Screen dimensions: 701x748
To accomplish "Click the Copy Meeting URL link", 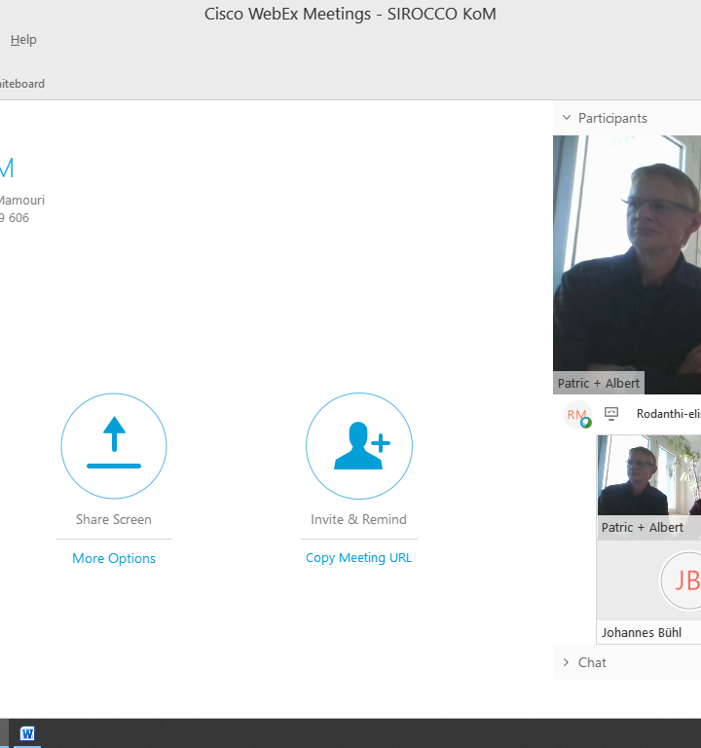I will click(358, 558).
